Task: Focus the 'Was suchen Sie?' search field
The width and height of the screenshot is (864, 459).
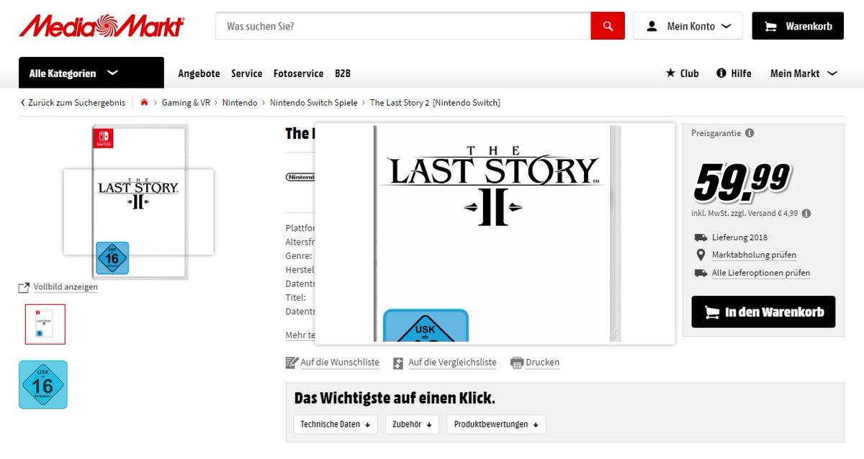Action: click(x=403, y=26)
